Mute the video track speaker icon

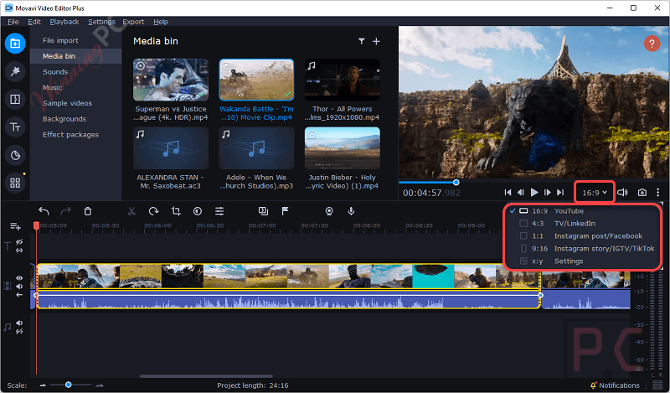[x=19, y=286]
